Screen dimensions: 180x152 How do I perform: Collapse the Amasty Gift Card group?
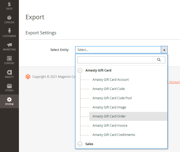tap(80, 70)
